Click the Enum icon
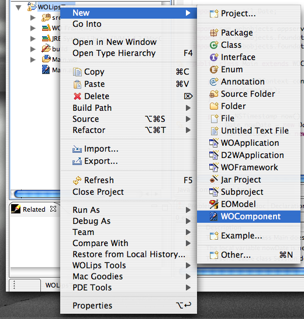 point(214,69)
